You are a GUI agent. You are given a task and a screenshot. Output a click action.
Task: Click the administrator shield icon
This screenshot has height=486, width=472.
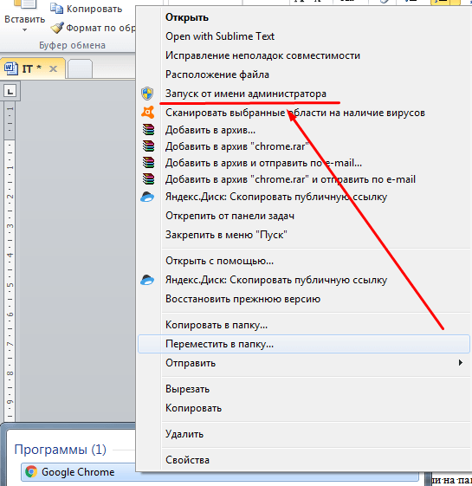click(147, 94)
